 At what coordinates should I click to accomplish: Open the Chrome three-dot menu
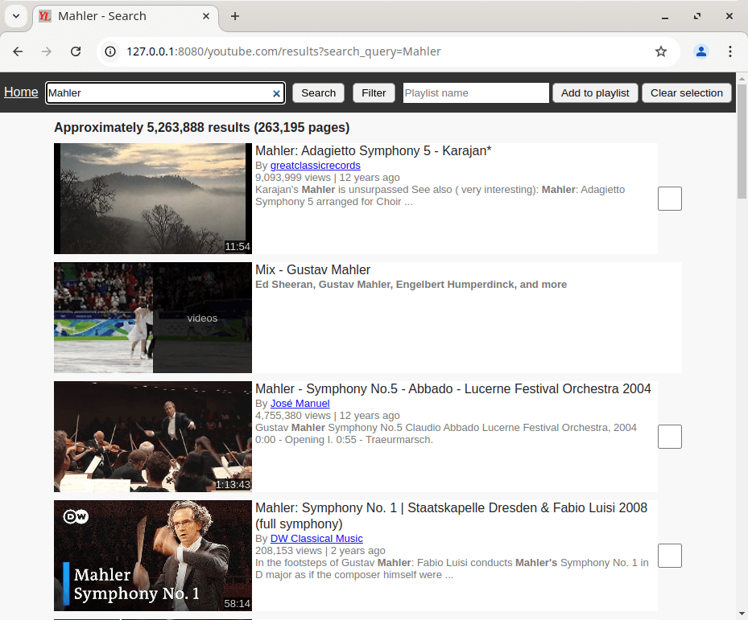[x=729, y=51]
